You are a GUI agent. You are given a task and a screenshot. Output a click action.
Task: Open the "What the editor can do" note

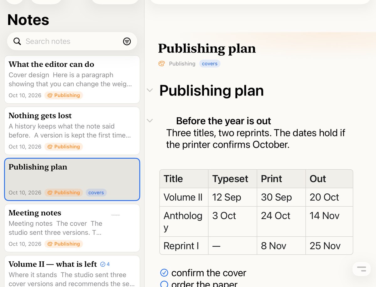72,79
